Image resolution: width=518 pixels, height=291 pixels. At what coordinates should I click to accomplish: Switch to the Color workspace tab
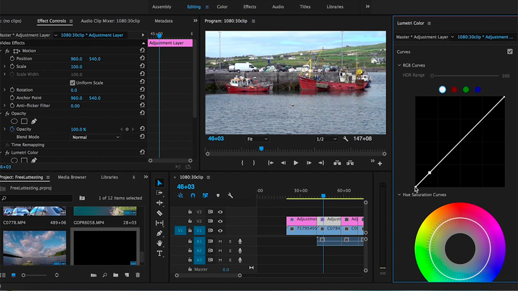222,7
